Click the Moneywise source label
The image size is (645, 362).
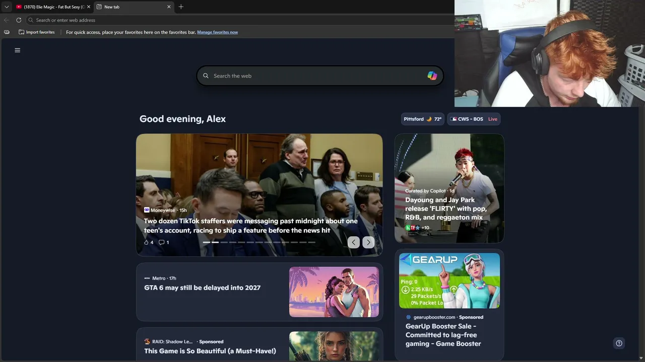click(163, 210)
